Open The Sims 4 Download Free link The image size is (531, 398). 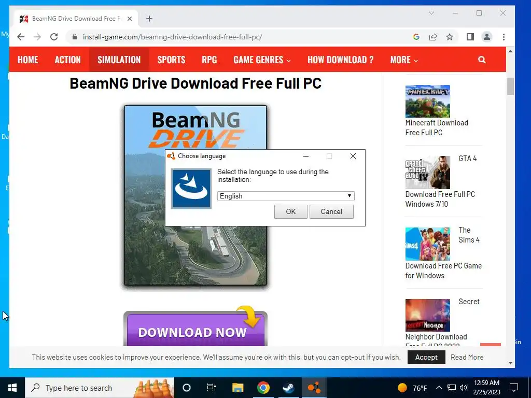click(443, 271)
